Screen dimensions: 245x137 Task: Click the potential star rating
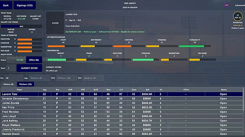[238, 25]
